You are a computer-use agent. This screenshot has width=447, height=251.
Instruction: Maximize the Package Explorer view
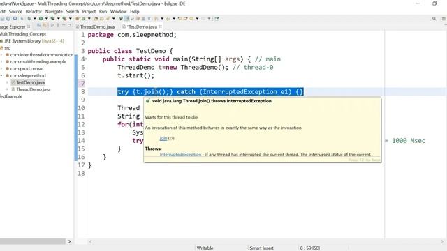[x=69, y=25]
